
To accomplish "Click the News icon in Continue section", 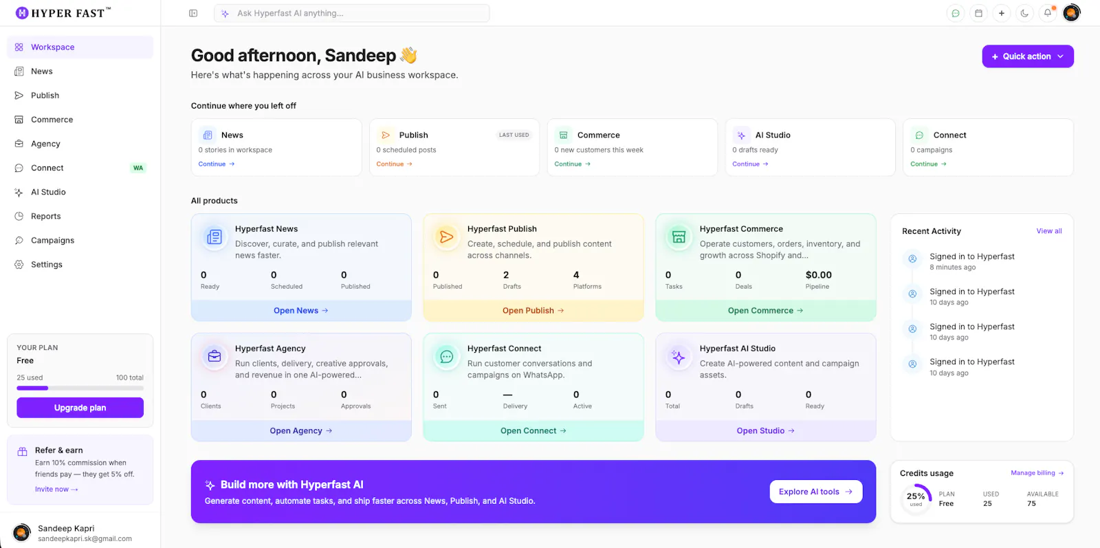I will point(208,135).
